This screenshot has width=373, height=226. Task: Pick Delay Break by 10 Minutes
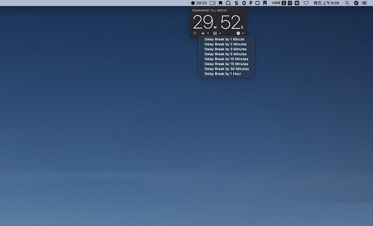click(226, 59)
